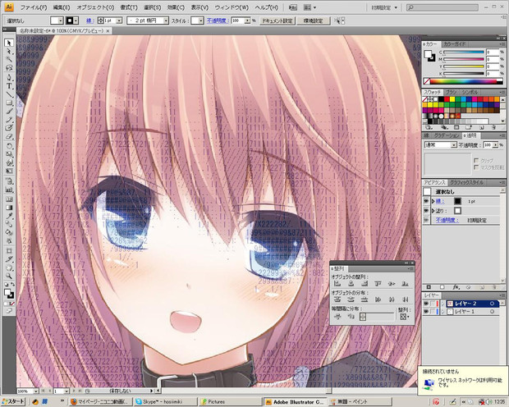The image size is (509, 407).
Task: Select the Pencil tool
Action: pos(9,120)
